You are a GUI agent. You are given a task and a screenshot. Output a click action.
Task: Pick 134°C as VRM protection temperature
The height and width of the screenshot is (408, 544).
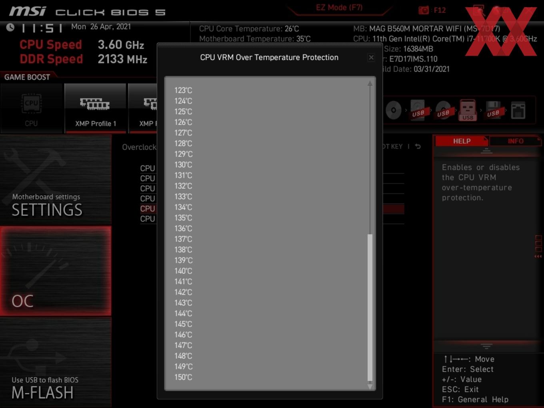[183, 207]
